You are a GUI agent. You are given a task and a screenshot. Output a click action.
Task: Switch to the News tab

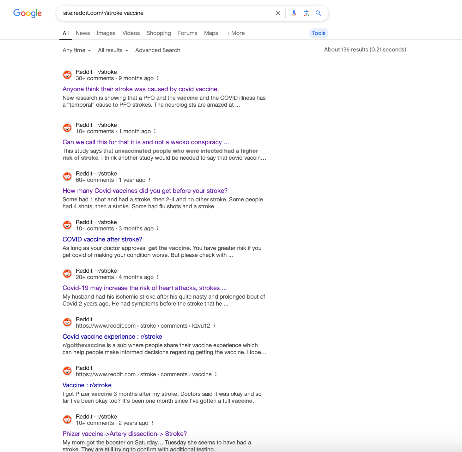pyautogui.click(x=83, y=33)
